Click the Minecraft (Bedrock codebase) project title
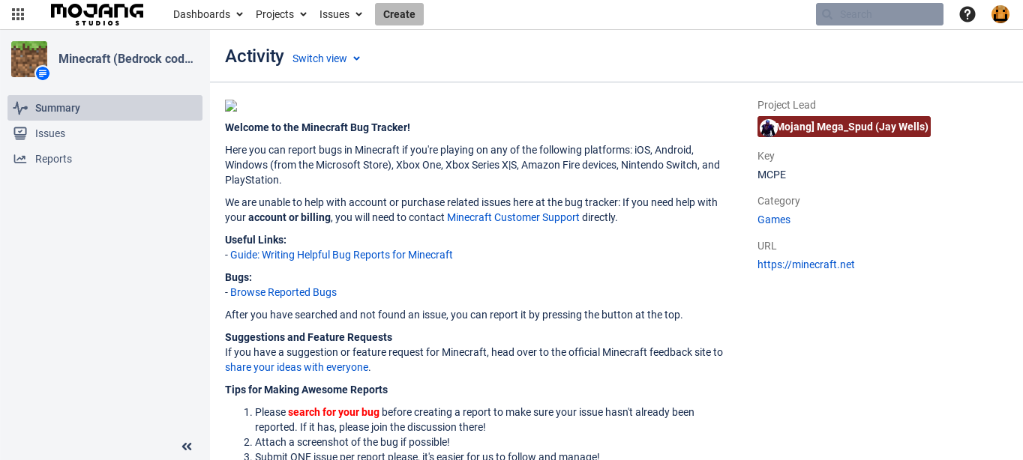Viewport: 1023px width, 460px height. pos(126,58)
